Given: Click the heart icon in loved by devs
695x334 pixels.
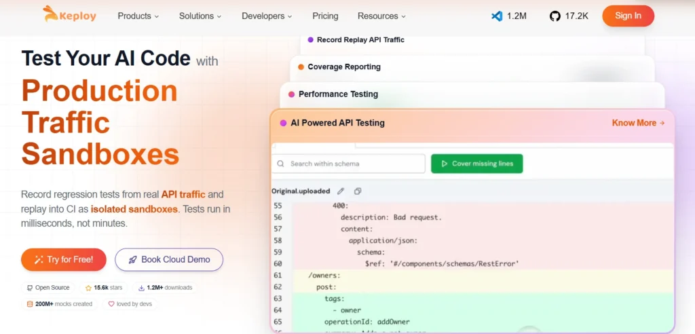Looking at the screenshot, I should click(x=111, y=304).
